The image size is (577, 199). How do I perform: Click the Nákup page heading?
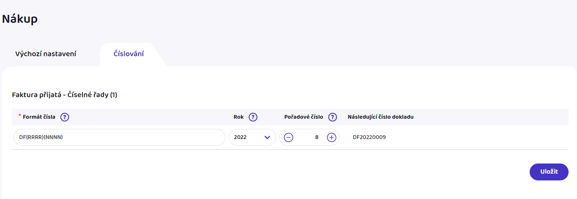[x=20, y=19]
